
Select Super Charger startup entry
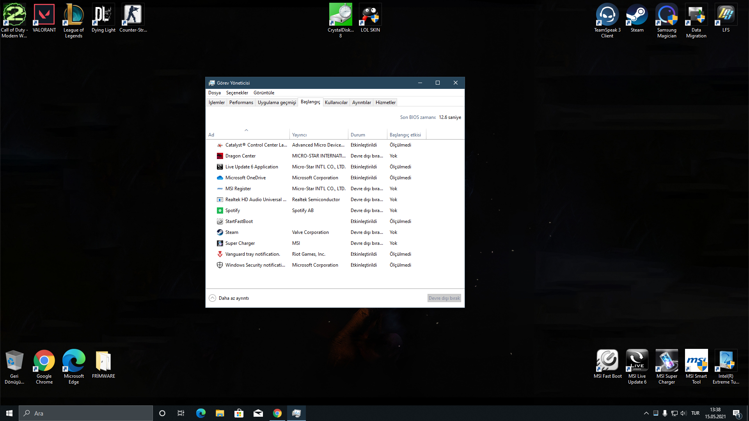coord(335,243)
